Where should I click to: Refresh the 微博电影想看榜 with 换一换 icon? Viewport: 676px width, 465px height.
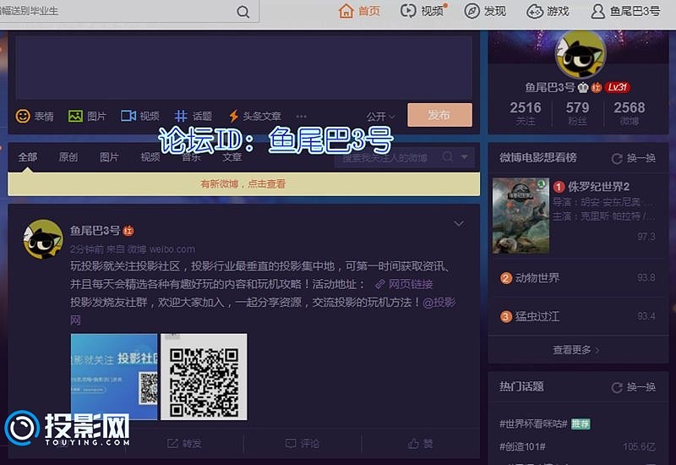(x=617, y=159)
